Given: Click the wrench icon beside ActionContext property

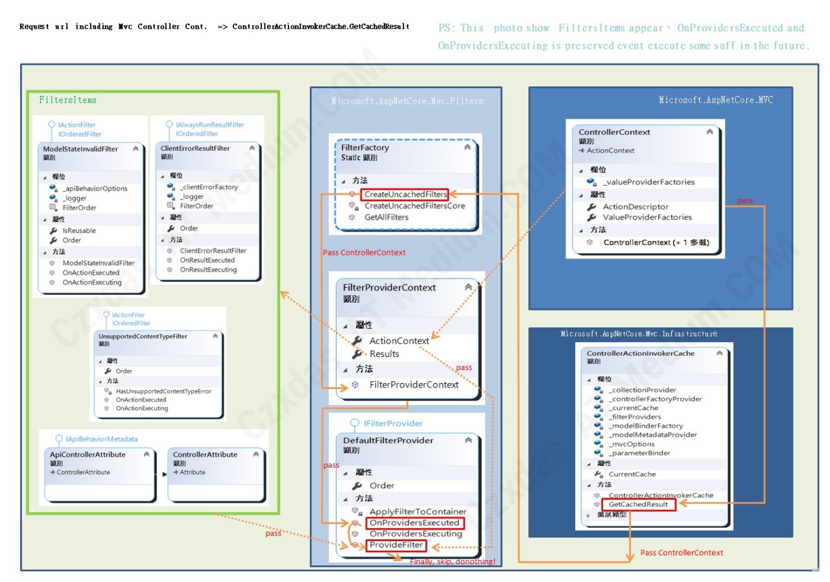Looking at the screenshot, I should 357,341.
